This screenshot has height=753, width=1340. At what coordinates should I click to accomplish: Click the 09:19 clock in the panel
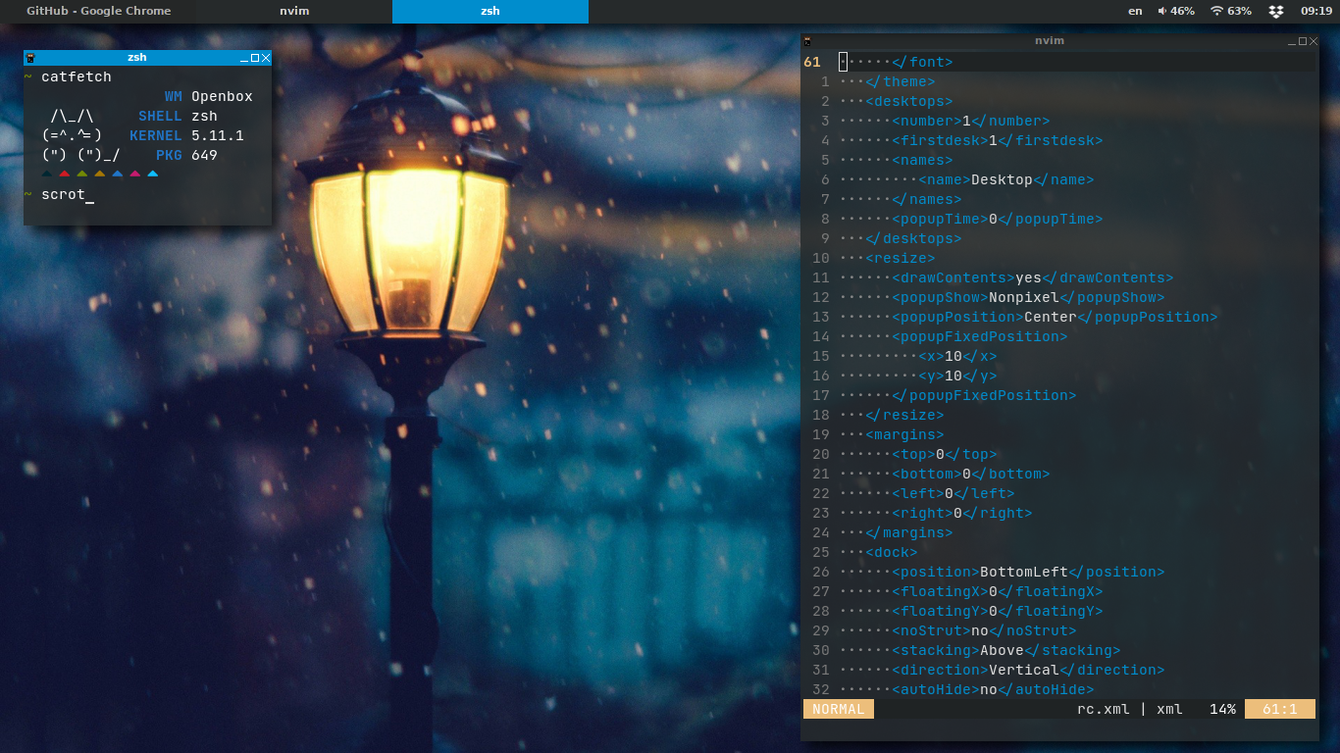click(x=1315, y=11)
